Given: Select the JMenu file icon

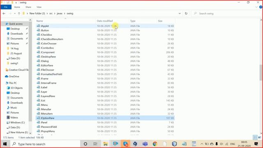Looking at the screenshot, I should (x=38, y=105).
